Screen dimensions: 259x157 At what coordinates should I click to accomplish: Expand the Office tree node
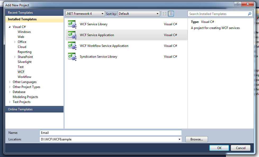click(15, 42)
